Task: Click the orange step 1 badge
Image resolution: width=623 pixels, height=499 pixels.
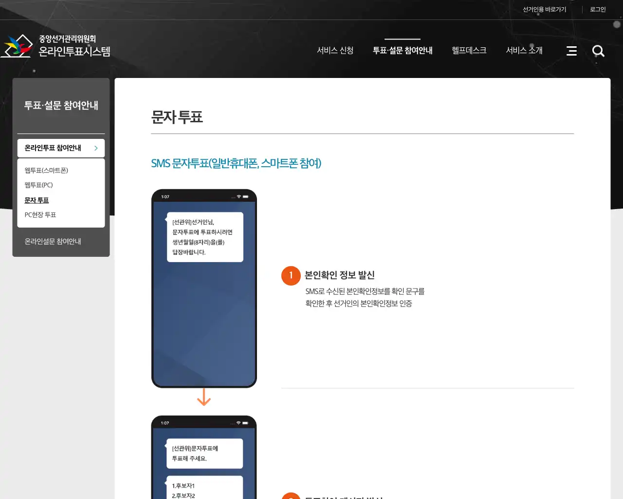Action: [x=291, y=275]
